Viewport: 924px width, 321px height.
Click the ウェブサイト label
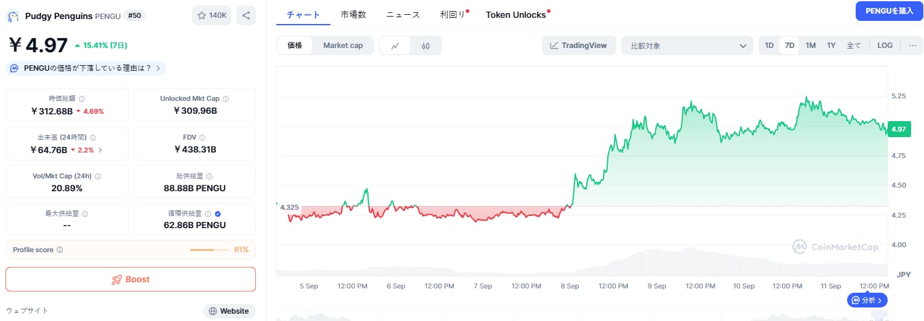tap(27, 311)
